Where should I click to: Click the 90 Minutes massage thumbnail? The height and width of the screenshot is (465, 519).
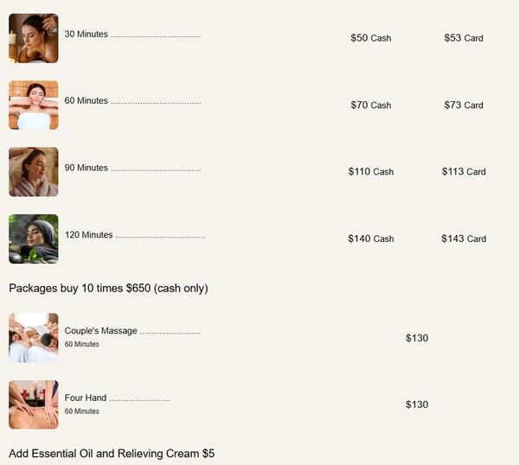click(33, 171)
